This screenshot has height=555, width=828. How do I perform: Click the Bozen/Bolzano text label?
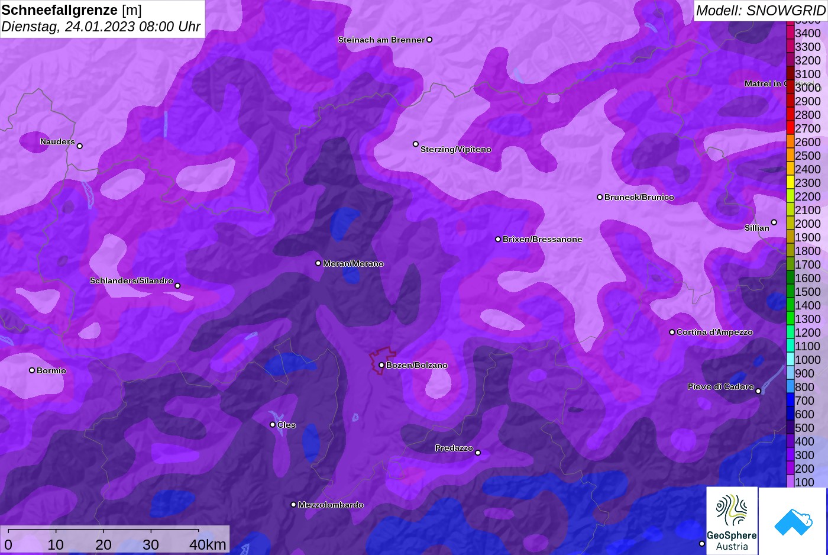tap(417, 365)
